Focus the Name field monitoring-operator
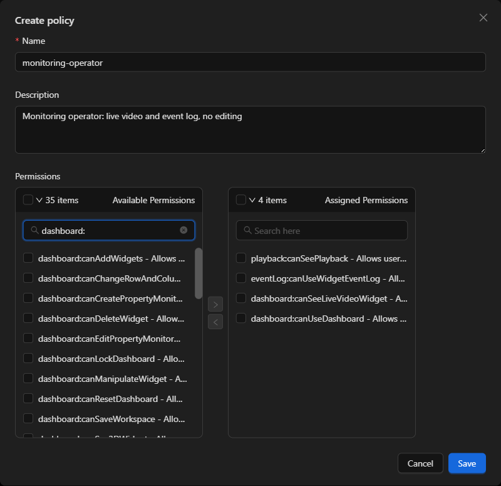Image resolution: width=501 pixels, height=486 pixels. [x=250, y=62]
